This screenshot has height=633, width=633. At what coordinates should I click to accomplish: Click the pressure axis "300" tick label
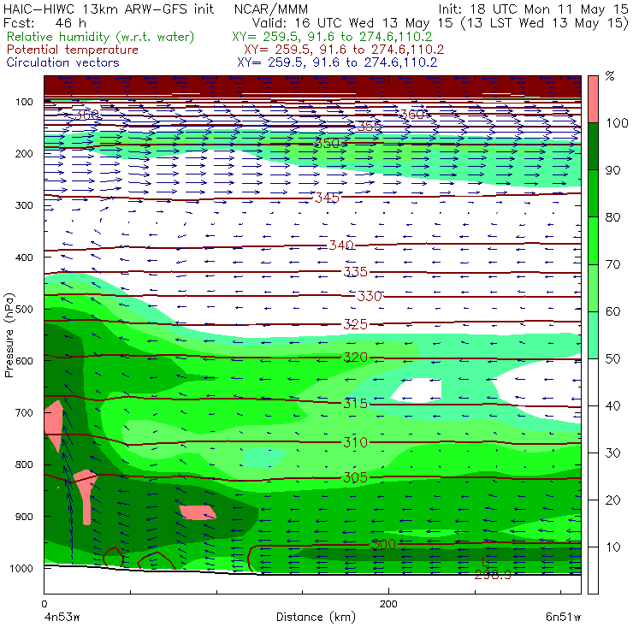[24, 205]
